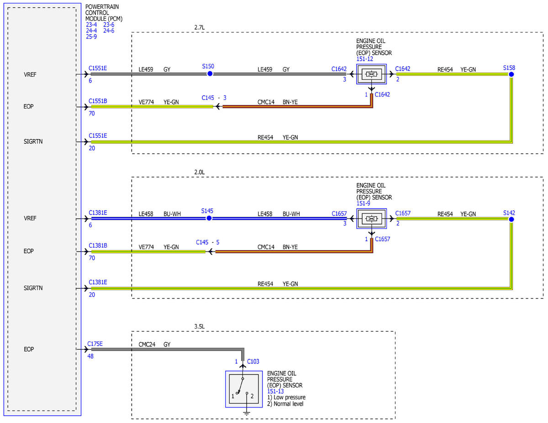Click the VE774 YE-GN label next to C1381B
Viewport: 548px width, 423px height.
tap(158, 247)
